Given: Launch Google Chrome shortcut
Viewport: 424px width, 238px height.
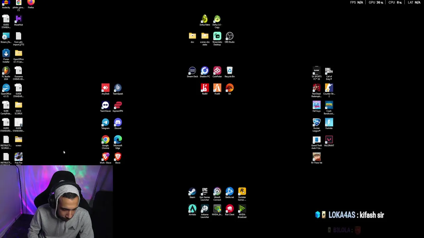Looking at the screenshot, I should pyautogui.click(x=105, y=142).
